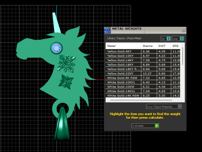The image size is (202, 152).
Task: Click the SPG column header
Action: click(175, 46)
